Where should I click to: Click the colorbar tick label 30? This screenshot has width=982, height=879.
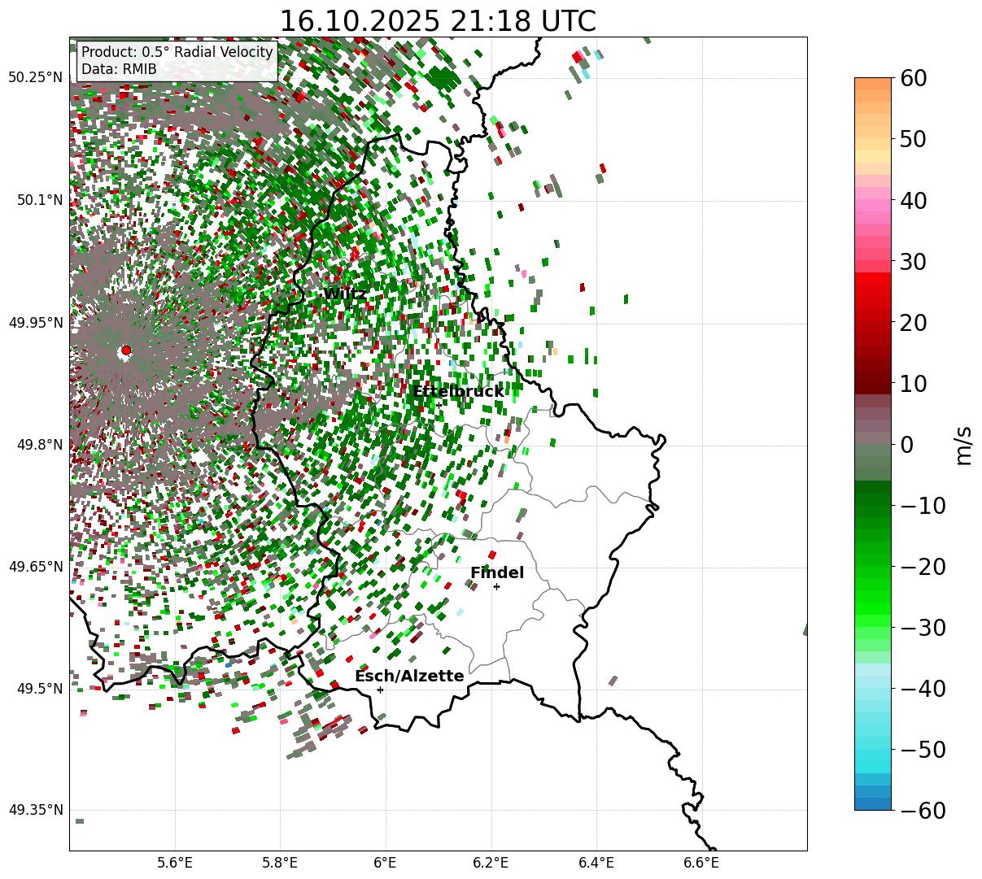(x=914, y=261)
